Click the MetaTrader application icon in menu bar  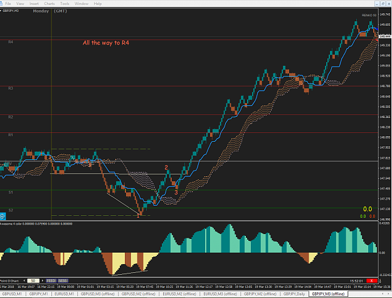[x=1, y=4]
